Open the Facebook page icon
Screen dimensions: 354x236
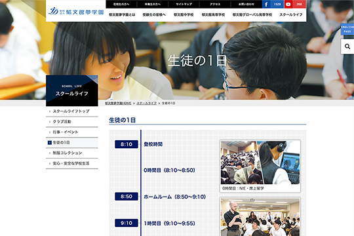coord(266,4)
